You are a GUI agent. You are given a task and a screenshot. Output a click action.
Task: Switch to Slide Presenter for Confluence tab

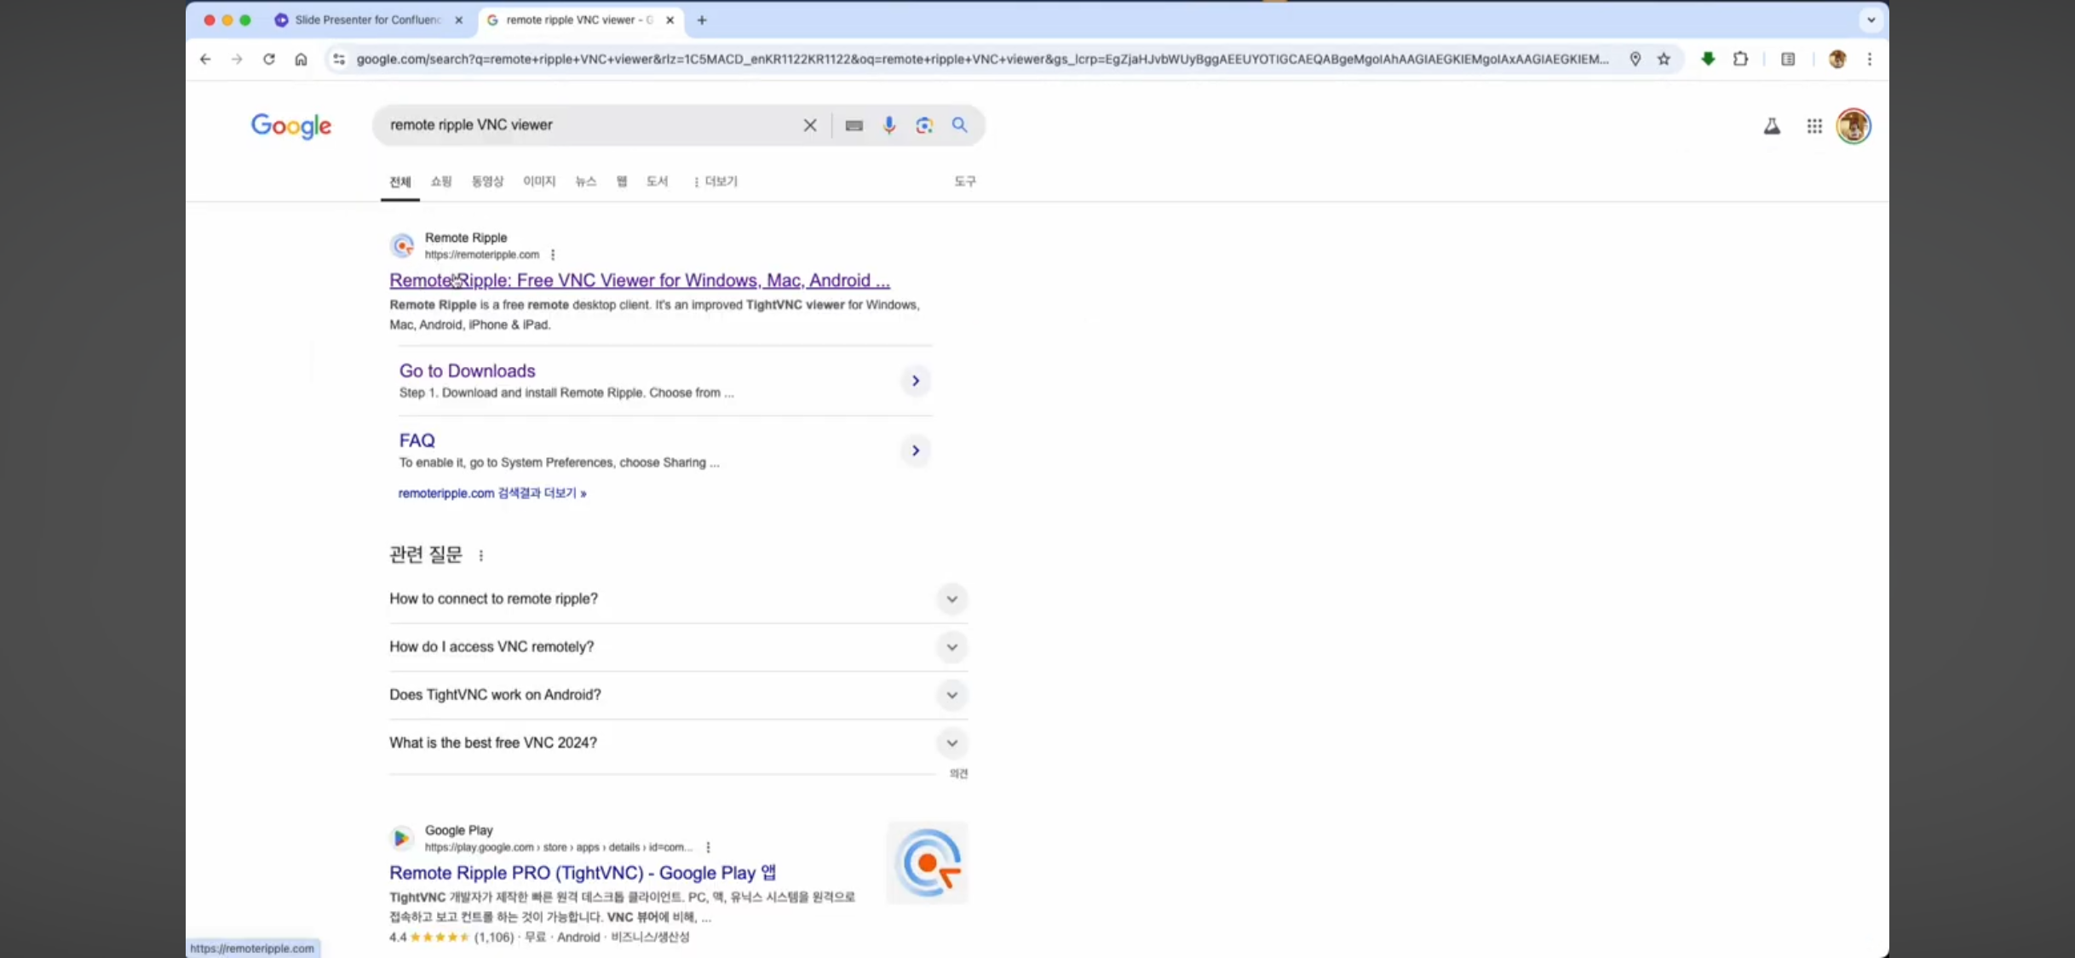[x=366, y=20]
